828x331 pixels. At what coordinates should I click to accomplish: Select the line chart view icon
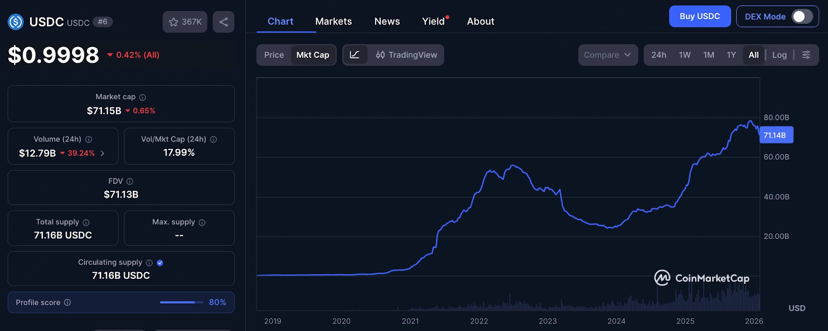[x=355, y=55]
